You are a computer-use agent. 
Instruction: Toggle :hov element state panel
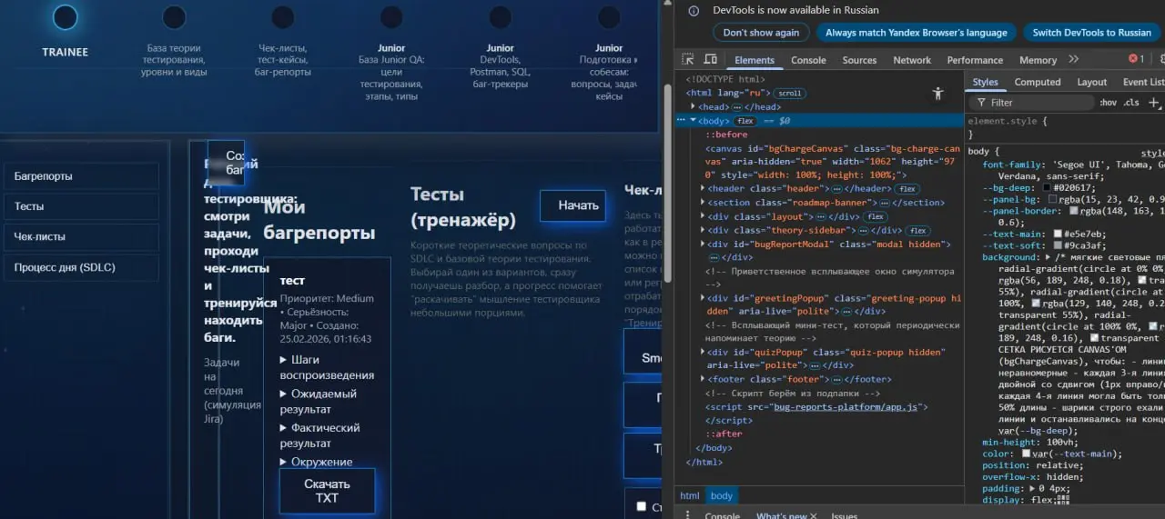point(1108,103)
